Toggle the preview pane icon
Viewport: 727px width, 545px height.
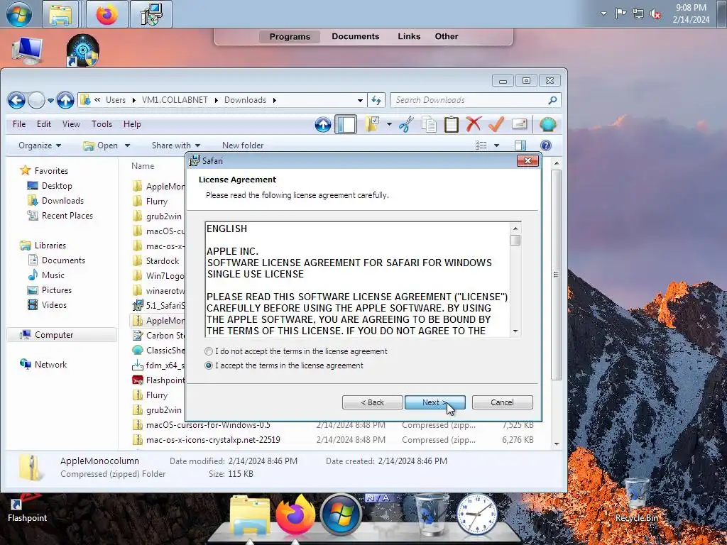[x=520, y=145]
